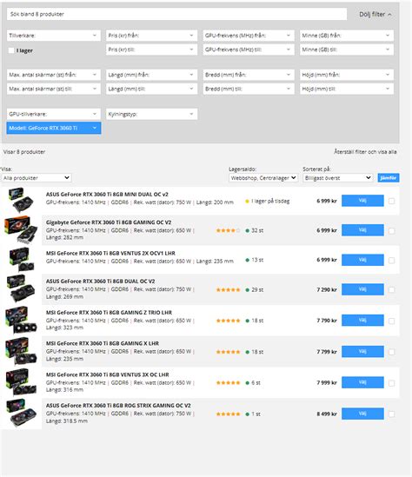Click star rating of Gigabyte GAMING OC V2
This screenshot has width=412, height=477.
click(228, 230)
